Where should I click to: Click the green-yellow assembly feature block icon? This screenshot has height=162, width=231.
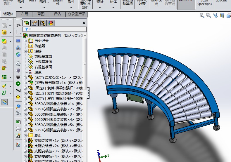click(4, 41)
